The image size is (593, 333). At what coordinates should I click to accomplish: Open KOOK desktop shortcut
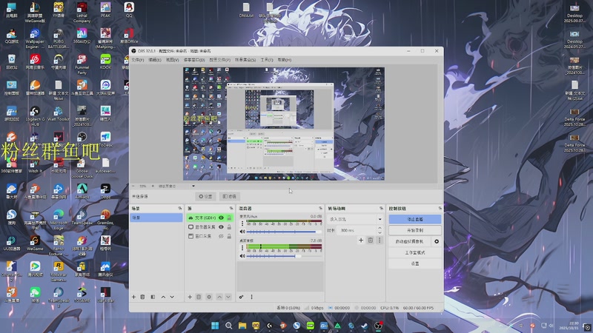[105, 62]
